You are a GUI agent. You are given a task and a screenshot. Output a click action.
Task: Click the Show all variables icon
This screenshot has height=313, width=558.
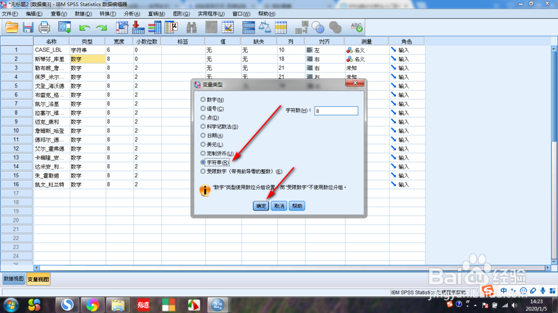(x=335, y=27)
